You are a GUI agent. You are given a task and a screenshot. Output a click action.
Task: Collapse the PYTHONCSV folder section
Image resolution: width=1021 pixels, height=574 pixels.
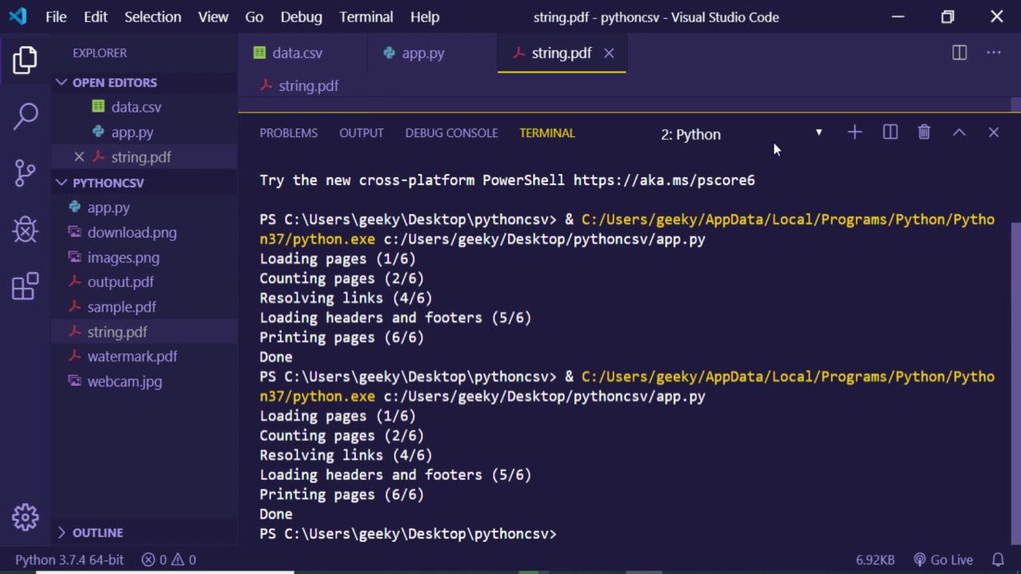click(x=108, y=183)
